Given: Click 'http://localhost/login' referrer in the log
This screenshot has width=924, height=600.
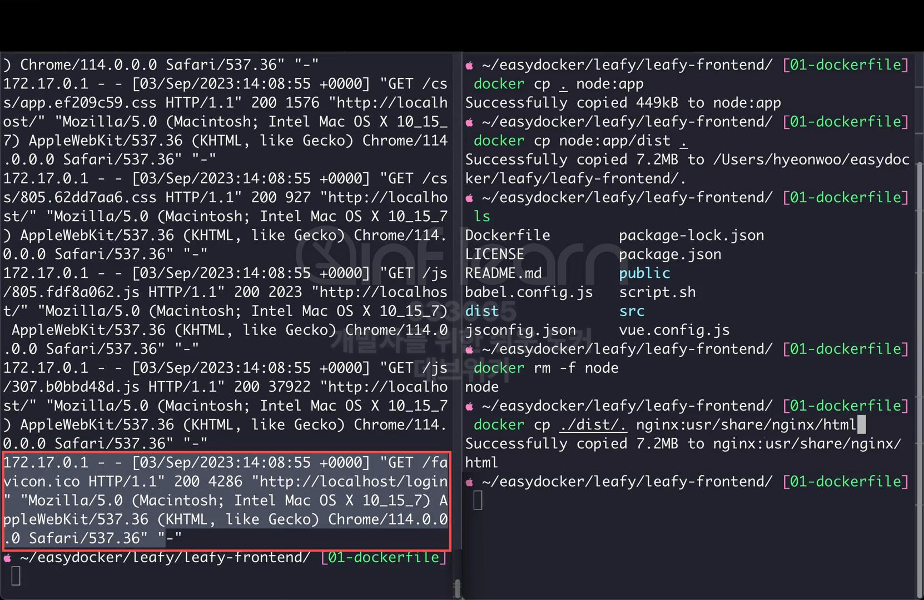Looking at the screenshot, I should [354, 482].
